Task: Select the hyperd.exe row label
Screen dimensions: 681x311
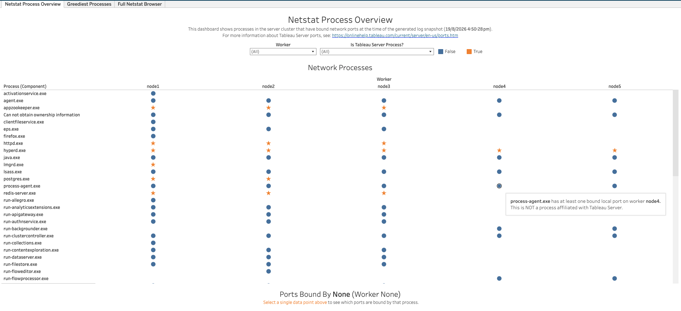Action: pyautogui.click(x=15, y=151)
